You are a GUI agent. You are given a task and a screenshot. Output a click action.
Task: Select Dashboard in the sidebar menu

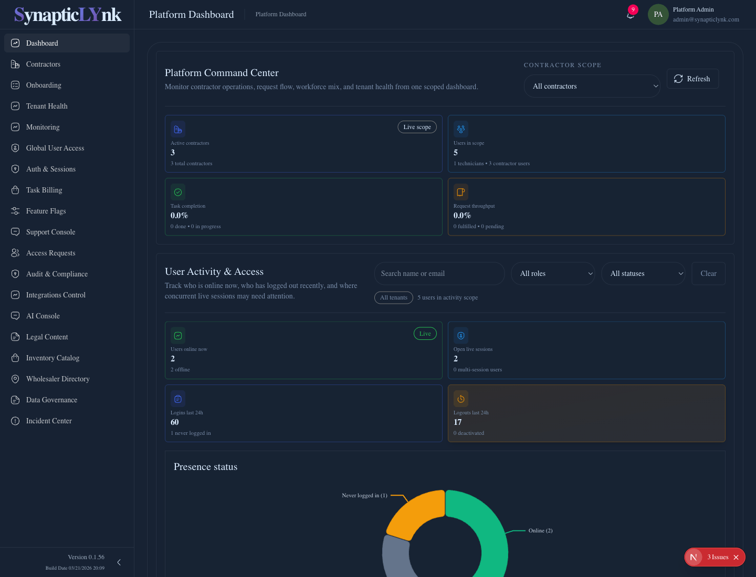(x=42, y=43)
